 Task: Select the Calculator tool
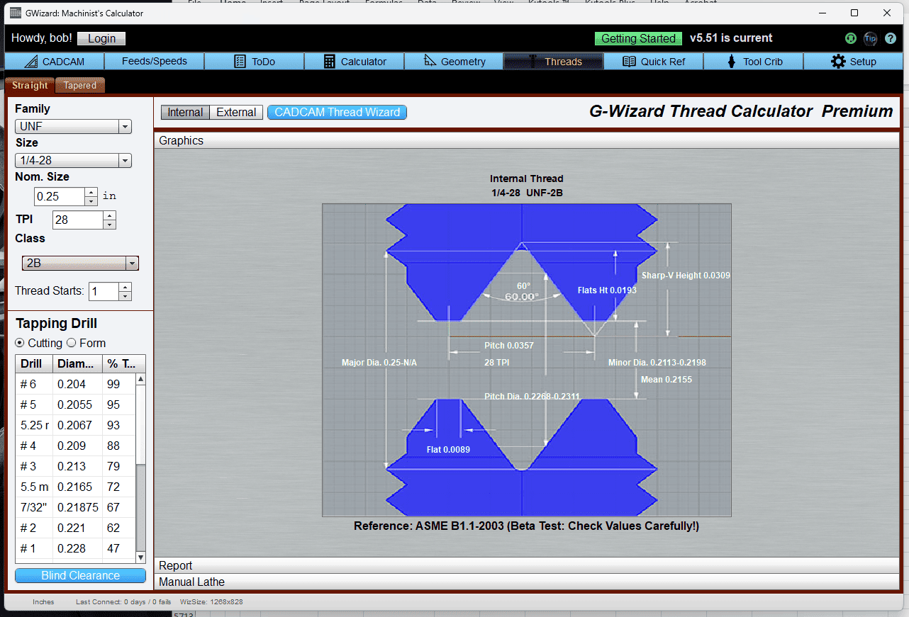354,61
